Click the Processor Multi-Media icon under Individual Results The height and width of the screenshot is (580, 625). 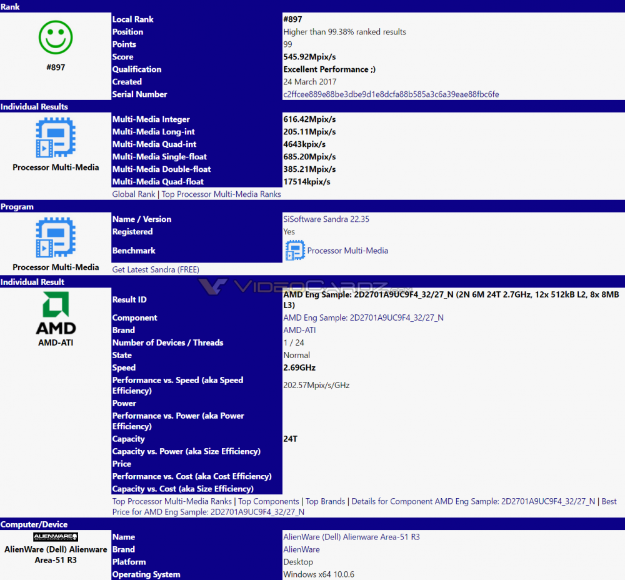click(56, 137)
